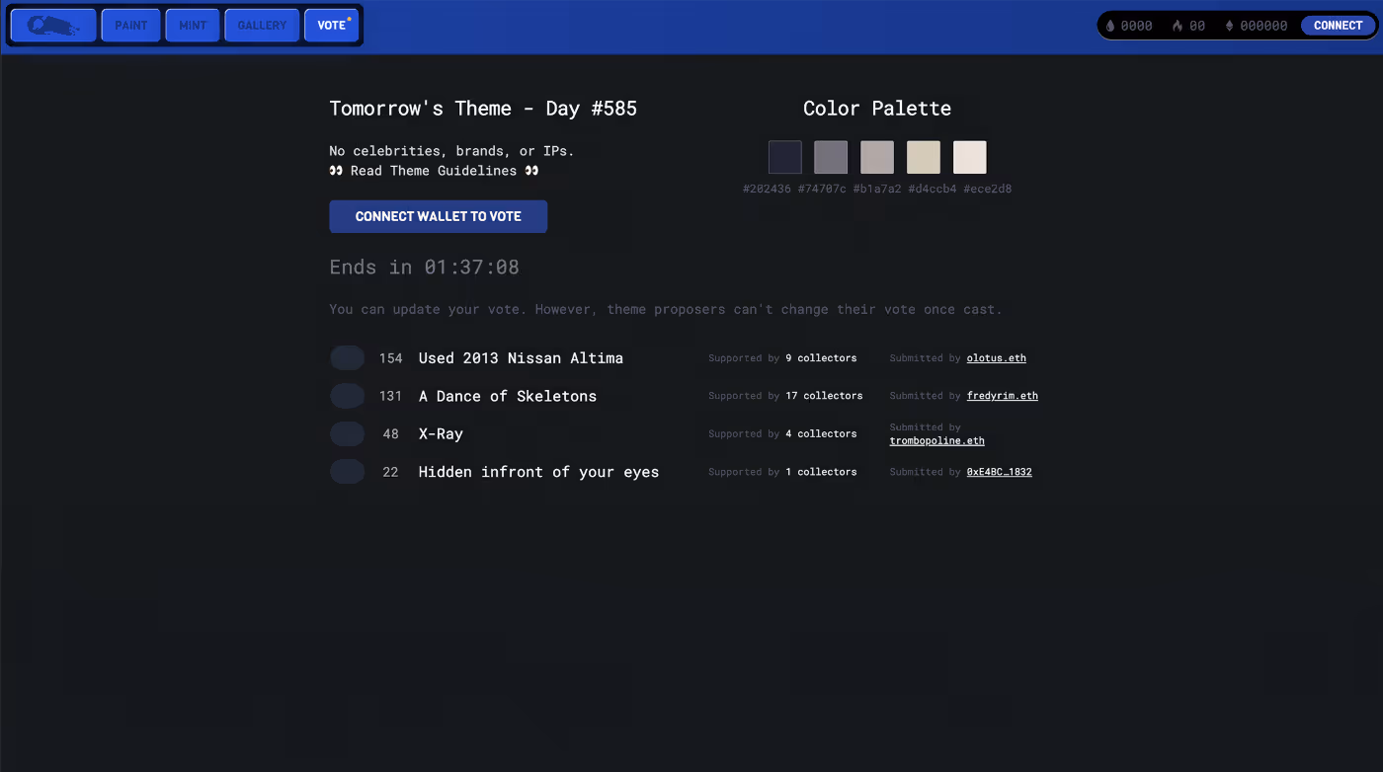
Task: Open the Paint tab
Action: coord(130,26)
